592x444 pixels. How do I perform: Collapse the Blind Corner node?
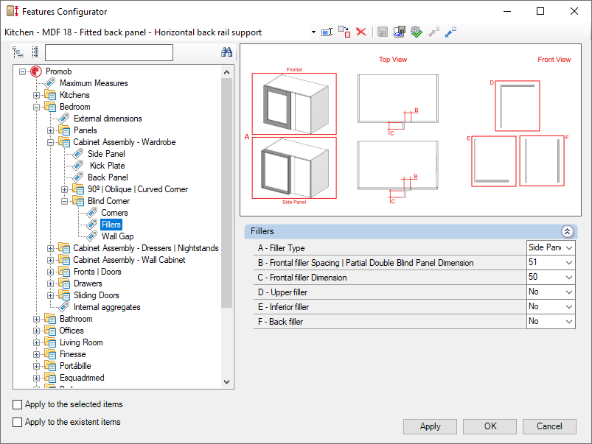[x=65, y=201]
